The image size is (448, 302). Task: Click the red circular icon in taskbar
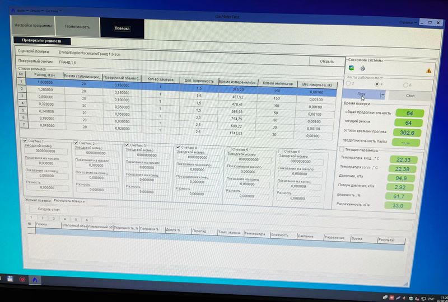(22, 278)
